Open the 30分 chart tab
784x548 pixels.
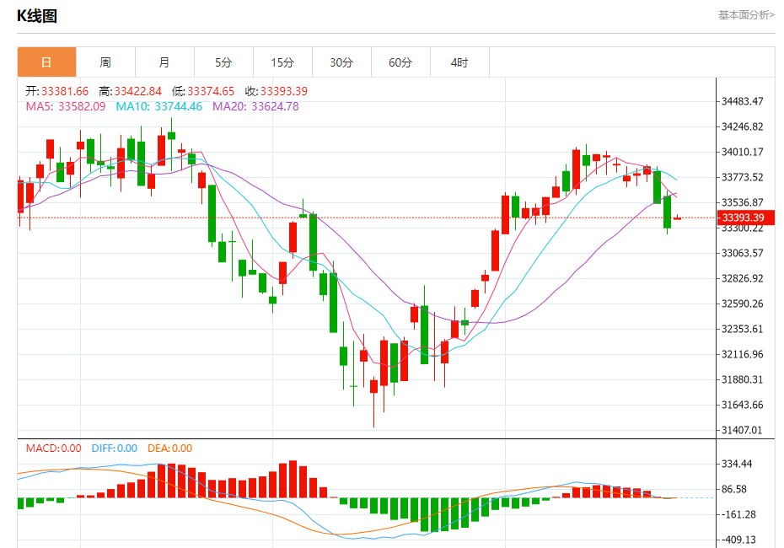(x=341, y=62)
